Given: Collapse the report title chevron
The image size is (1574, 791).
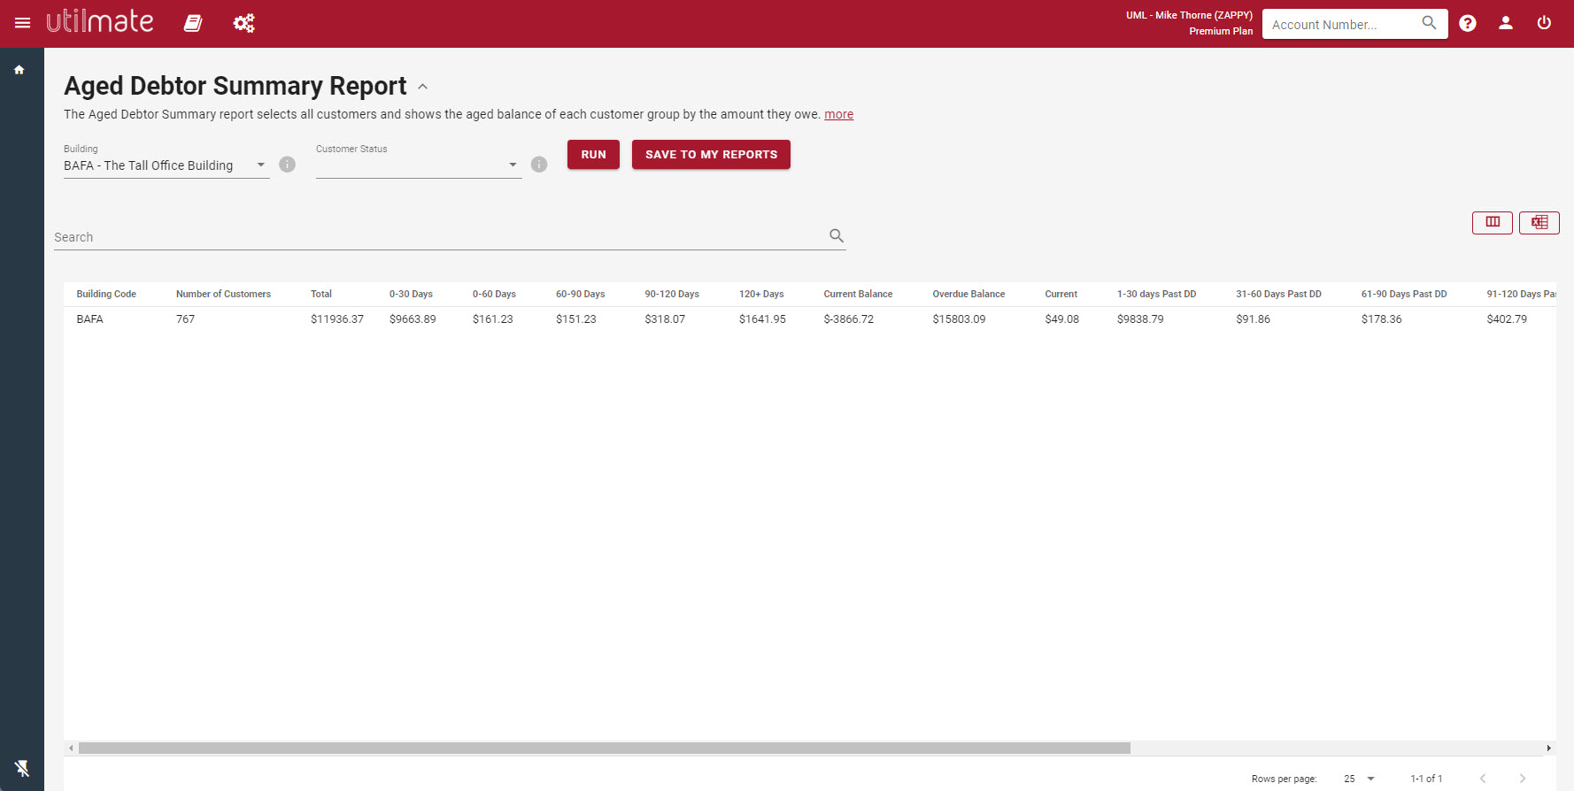Looking at the screenshot, I should point(423,87).
